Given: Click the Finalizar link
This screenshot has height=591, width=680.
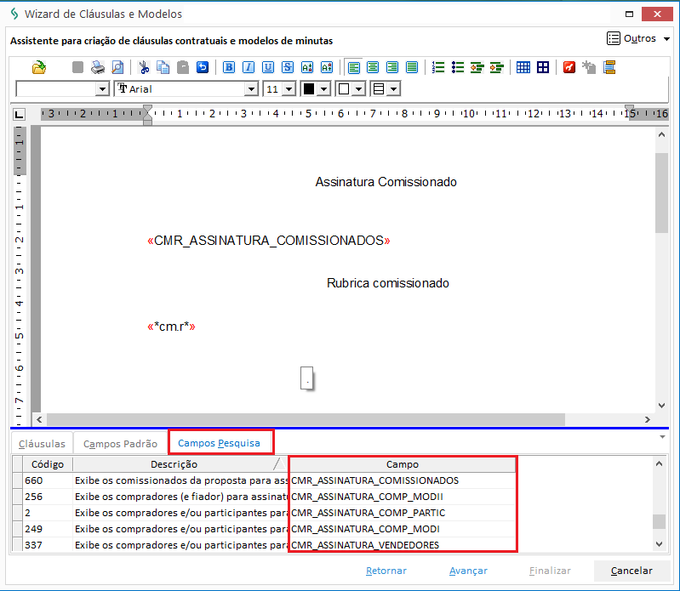Looking at the screenshot, I should (x=550, y=571).
